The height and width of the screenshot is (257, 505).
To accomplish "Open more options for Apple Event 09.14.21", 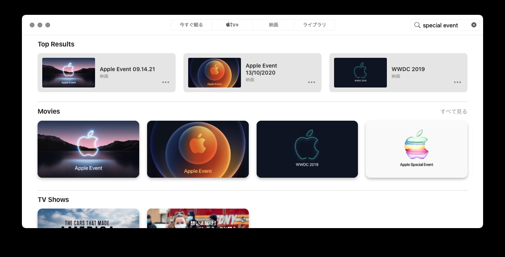I will [165, 82].
